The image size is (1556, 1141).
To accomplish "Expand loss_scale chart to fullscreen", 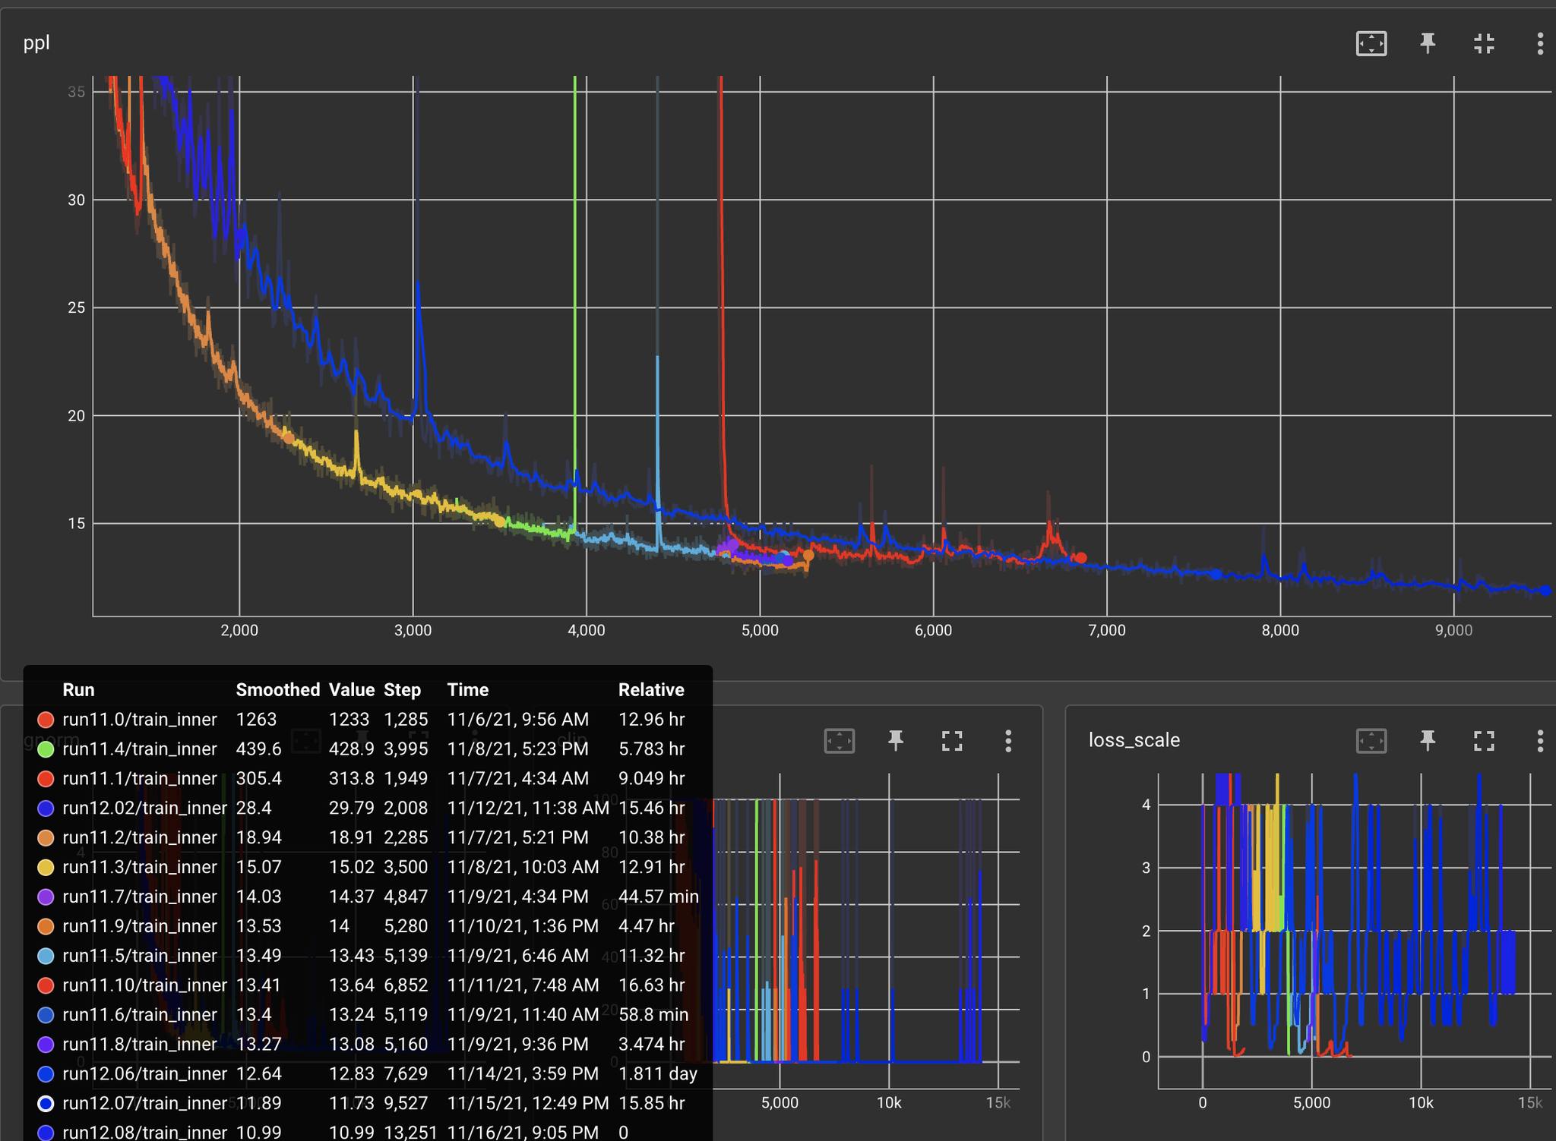I will coord(1483,740).
